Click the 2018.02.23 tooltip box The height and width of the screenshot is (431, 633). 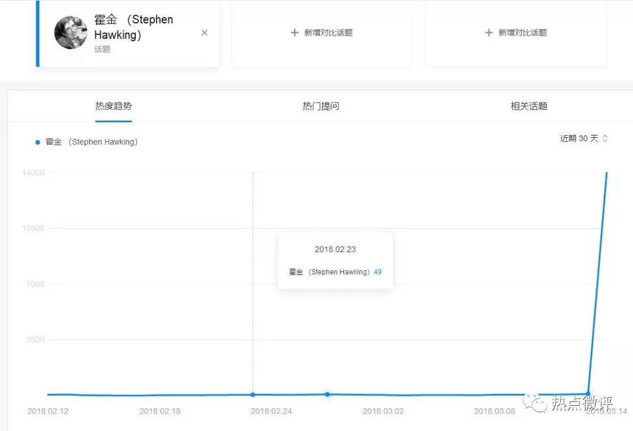[x=335, y=260]
